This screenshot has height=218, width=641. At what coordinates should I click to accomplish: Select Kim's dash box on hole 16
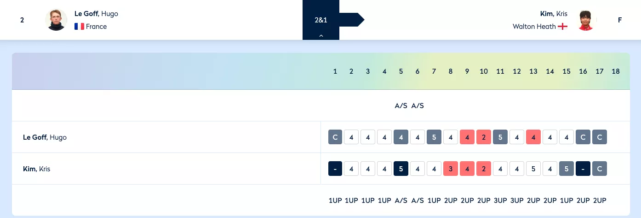coord(583,169)
